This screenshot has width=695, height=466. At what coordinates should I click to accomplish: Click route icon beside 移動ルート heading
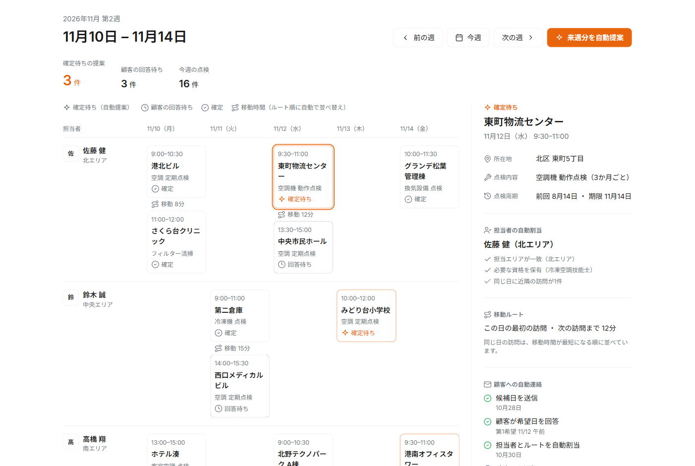487,315
